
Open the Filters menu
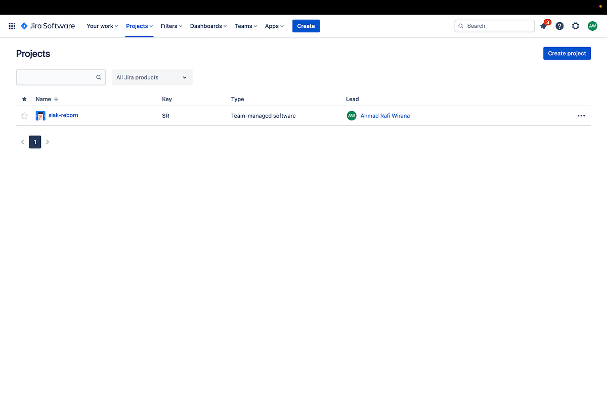[171, 26]
